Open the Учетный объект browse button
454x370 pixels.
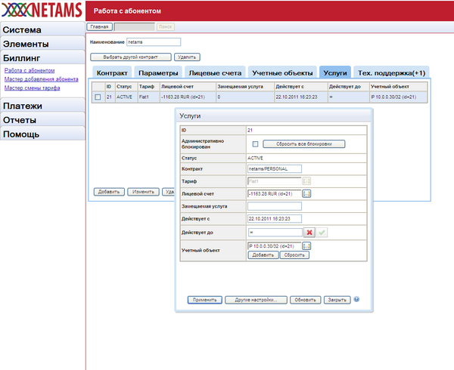[306, 245]
